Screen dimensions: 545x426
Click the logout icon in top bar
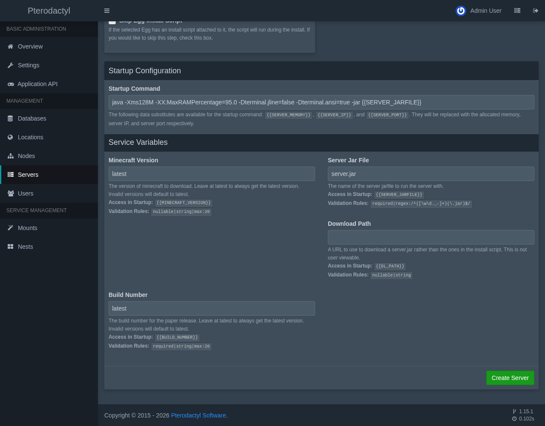click(x=536, y=11)
